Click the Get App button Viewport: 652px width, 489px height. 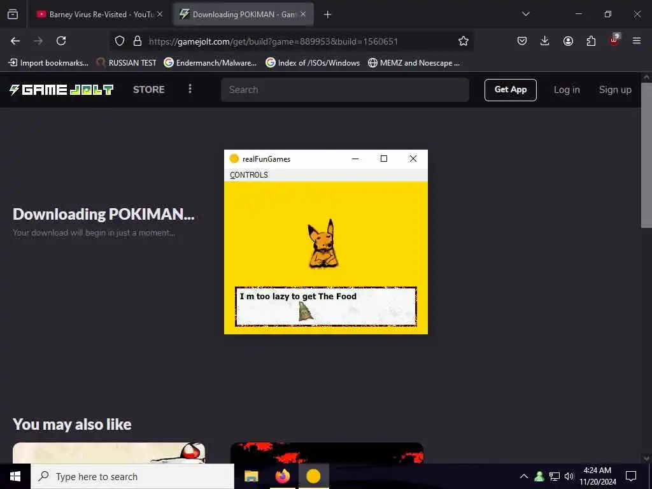coord(511,90)
